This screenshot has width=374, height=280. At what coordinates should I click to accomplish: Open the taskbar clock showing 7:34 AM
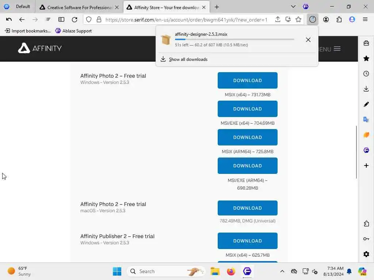tap(333, 271)
